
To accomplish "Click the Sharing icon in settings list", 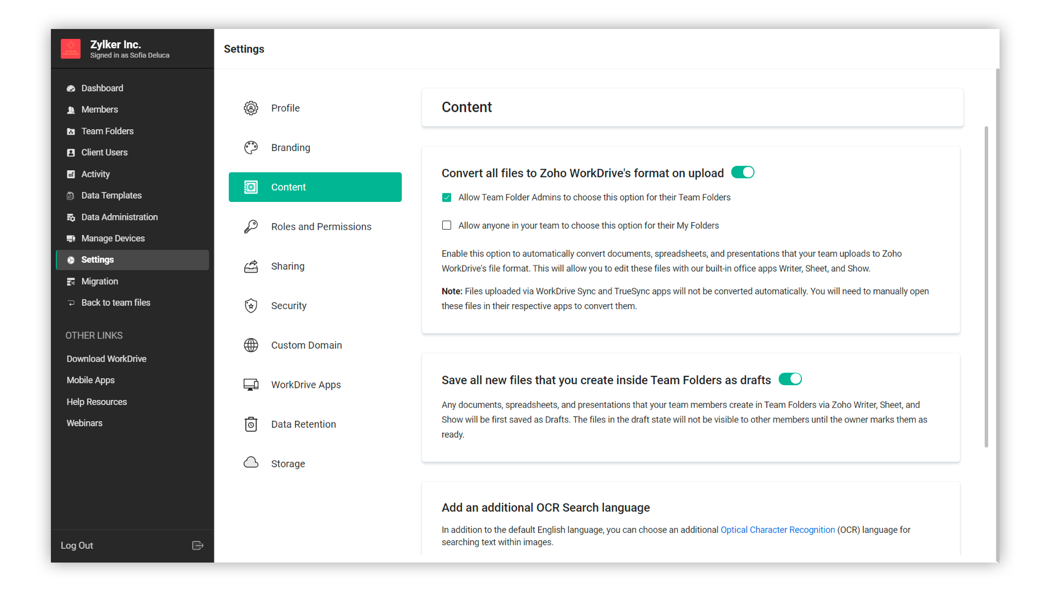I will [251, 266].
